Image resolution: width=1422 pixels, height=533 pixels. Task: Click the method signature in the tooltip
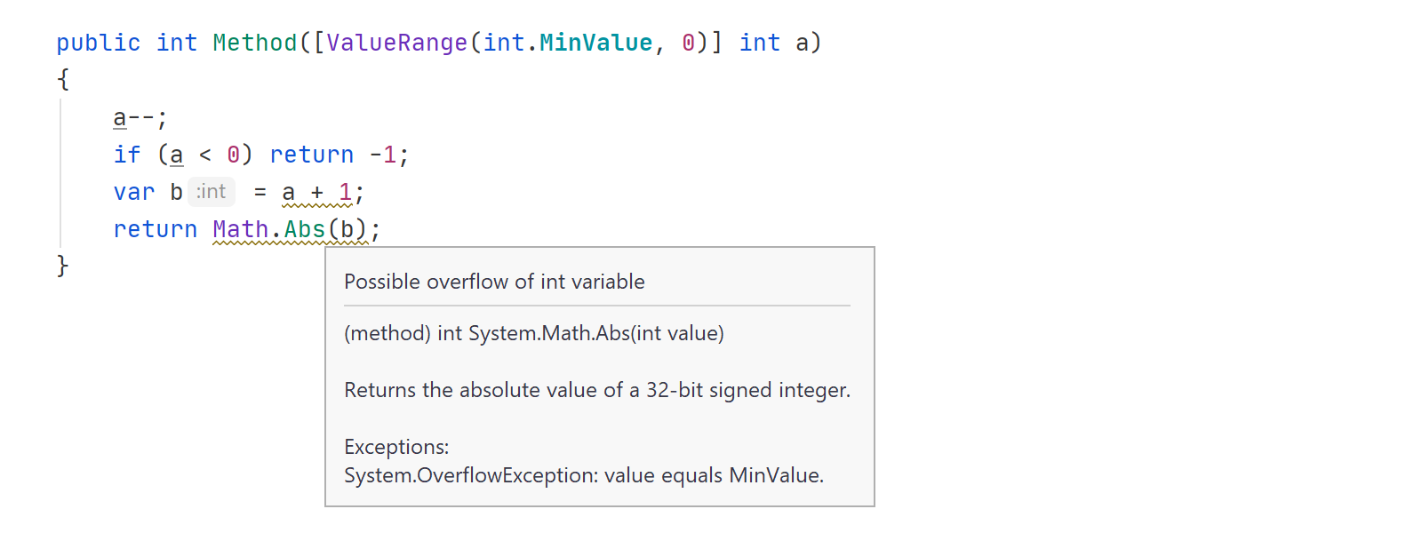point(534,333)
